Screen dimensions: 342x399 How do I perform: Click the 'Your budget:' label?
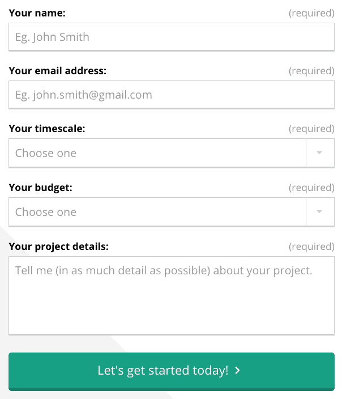[x=41, y=188]
